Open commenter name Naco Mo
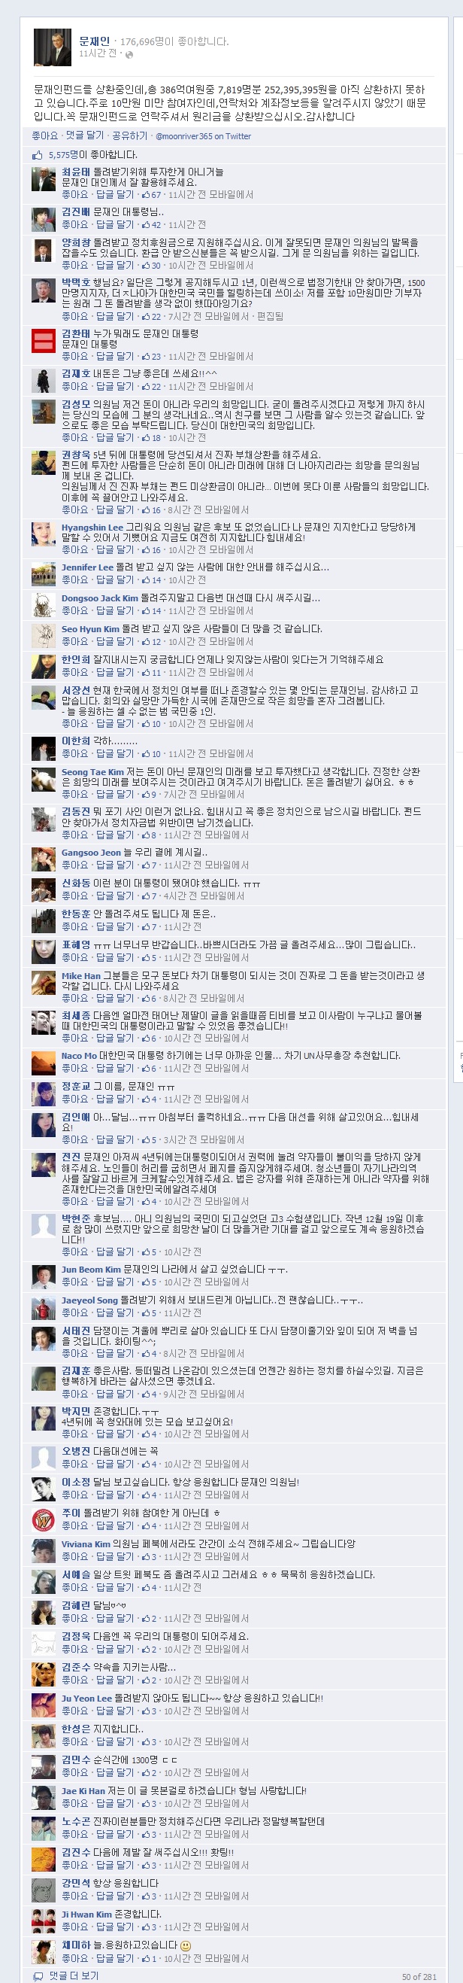This screenshot has width=463, height=1983. pyautogui.click(x=79, y=1055)
